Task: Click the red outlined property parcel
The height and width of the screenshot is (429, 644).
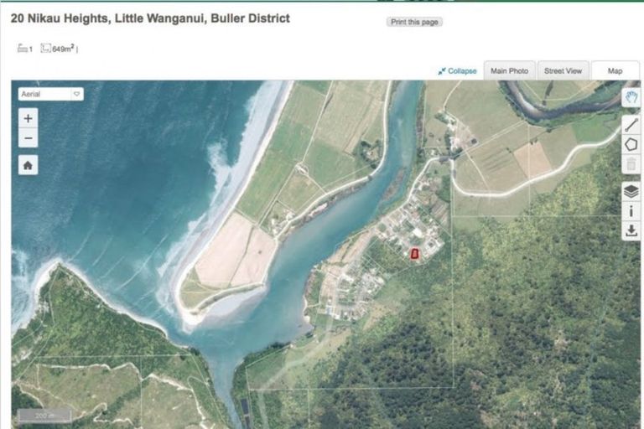Action: [413, 253]
